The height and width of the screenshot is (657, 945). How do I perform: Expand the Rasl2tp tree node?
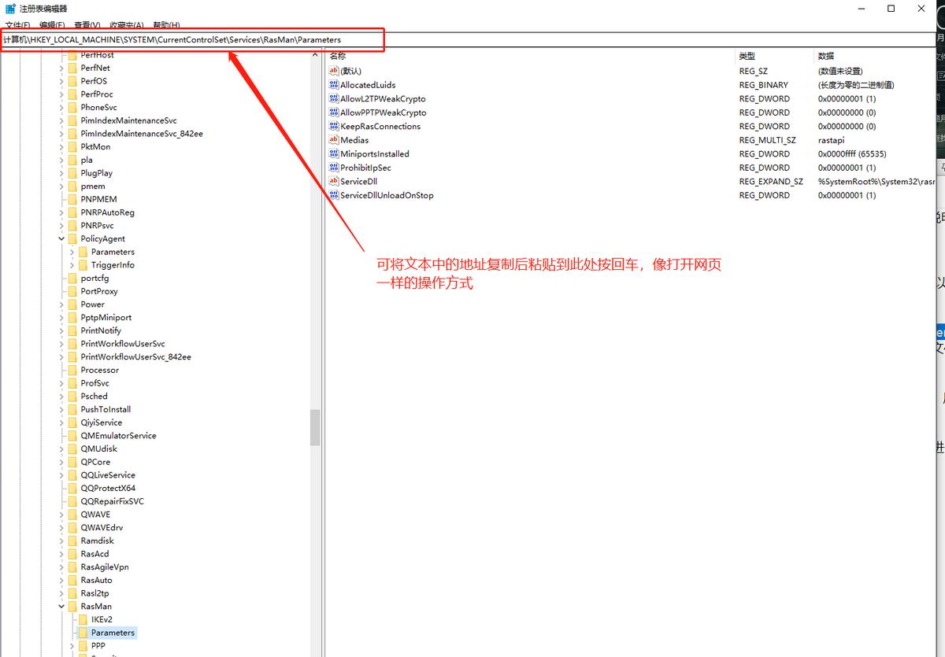[61, 593]
